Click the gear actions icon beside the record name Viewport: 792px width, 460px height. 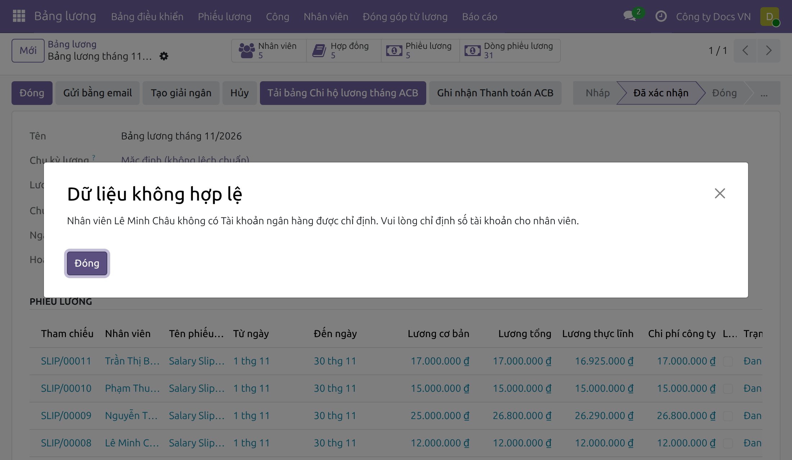click(x=164, y=56)
